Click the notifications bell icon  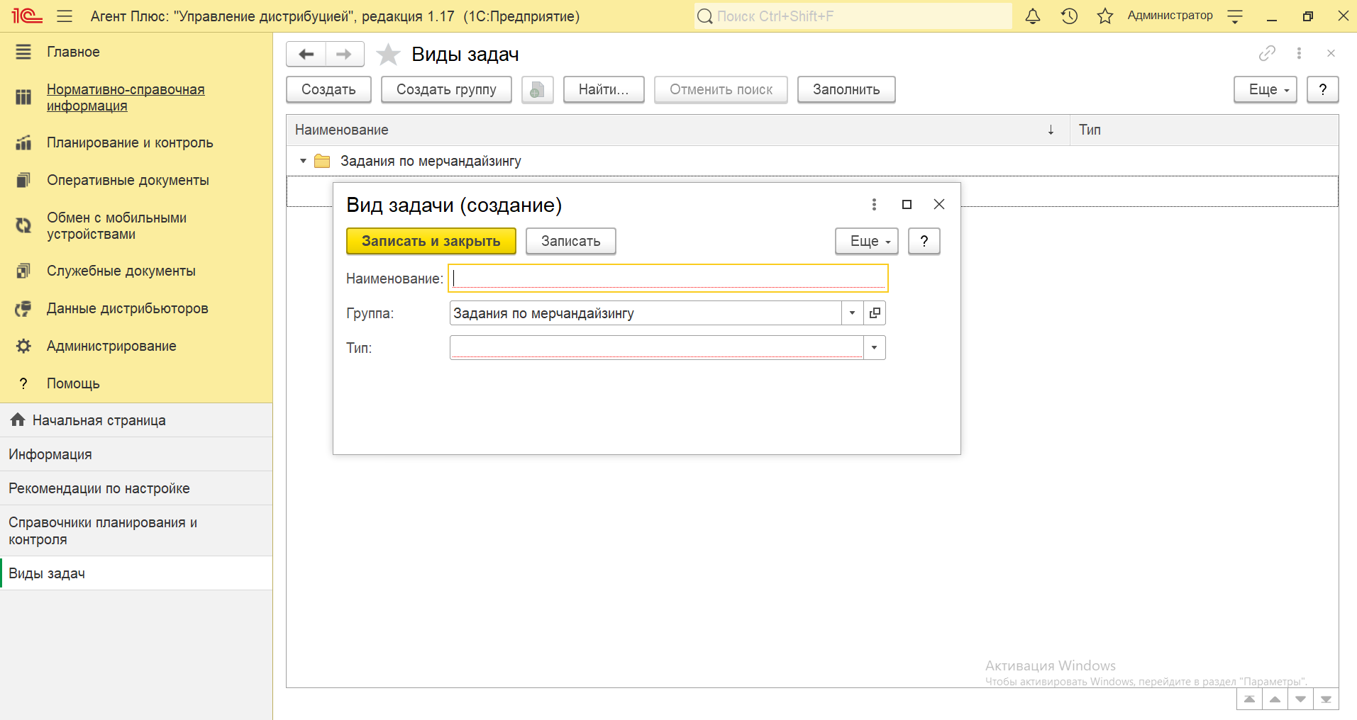[1033, 16]
